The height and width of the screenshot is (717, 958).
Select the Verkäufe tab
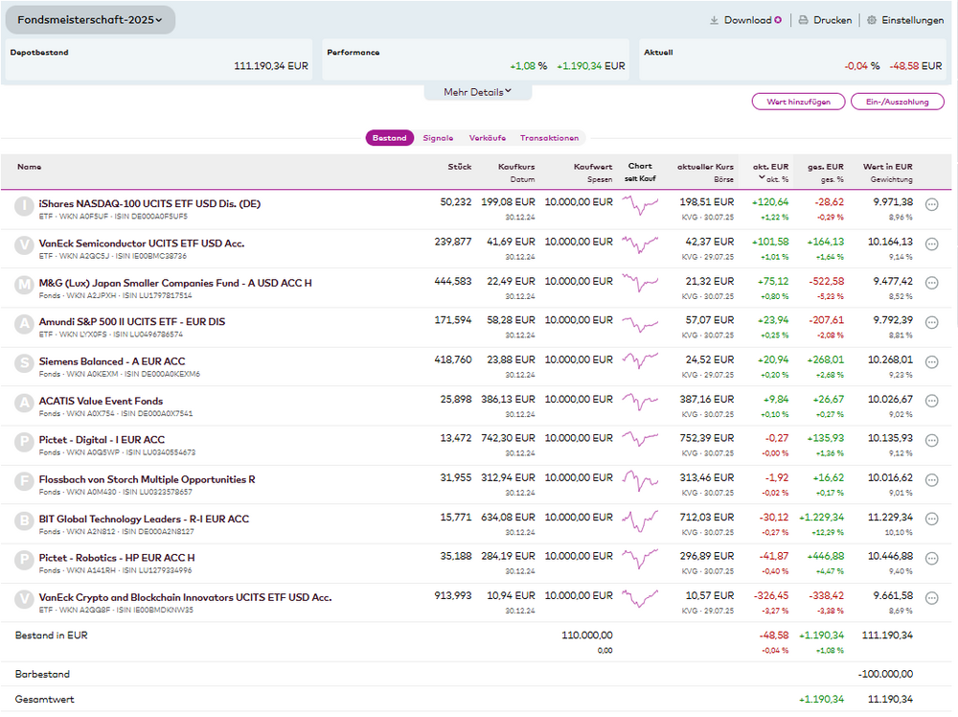(487, 138)
